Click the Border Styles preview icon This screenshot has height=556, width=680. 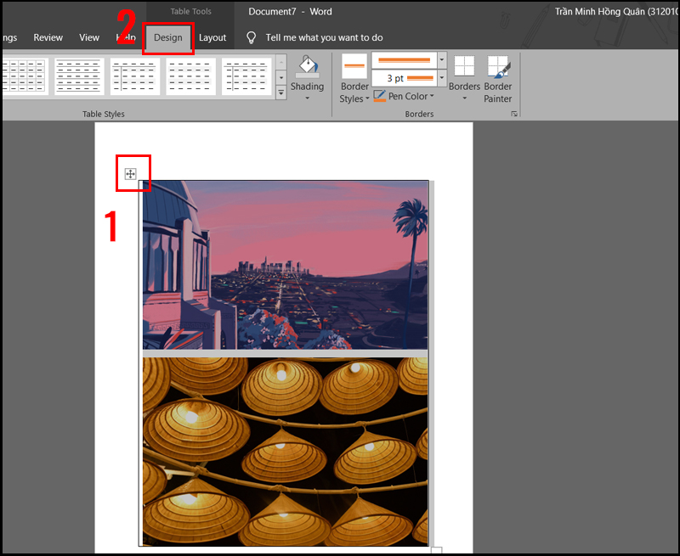(x=354, y=66)
